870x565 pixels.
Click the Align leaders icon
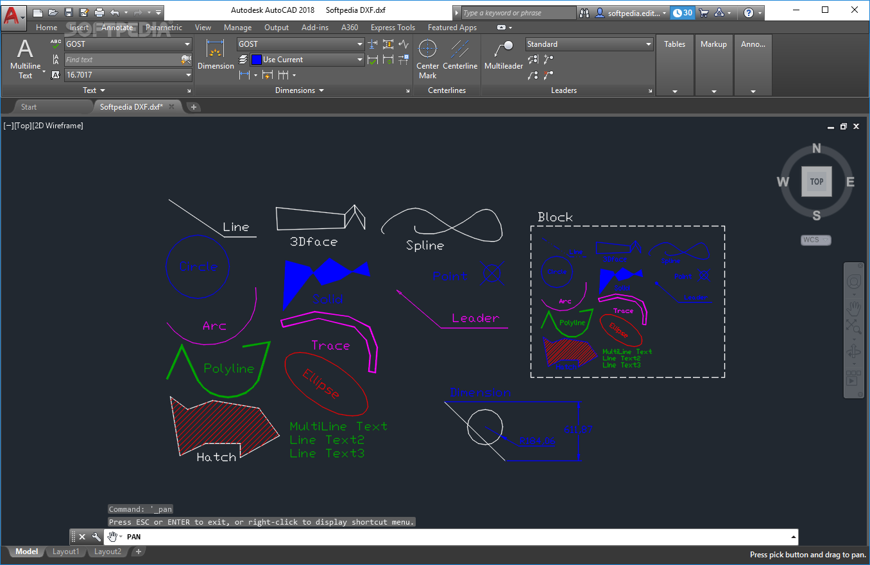pyautogui.click(x=533, y=60)
